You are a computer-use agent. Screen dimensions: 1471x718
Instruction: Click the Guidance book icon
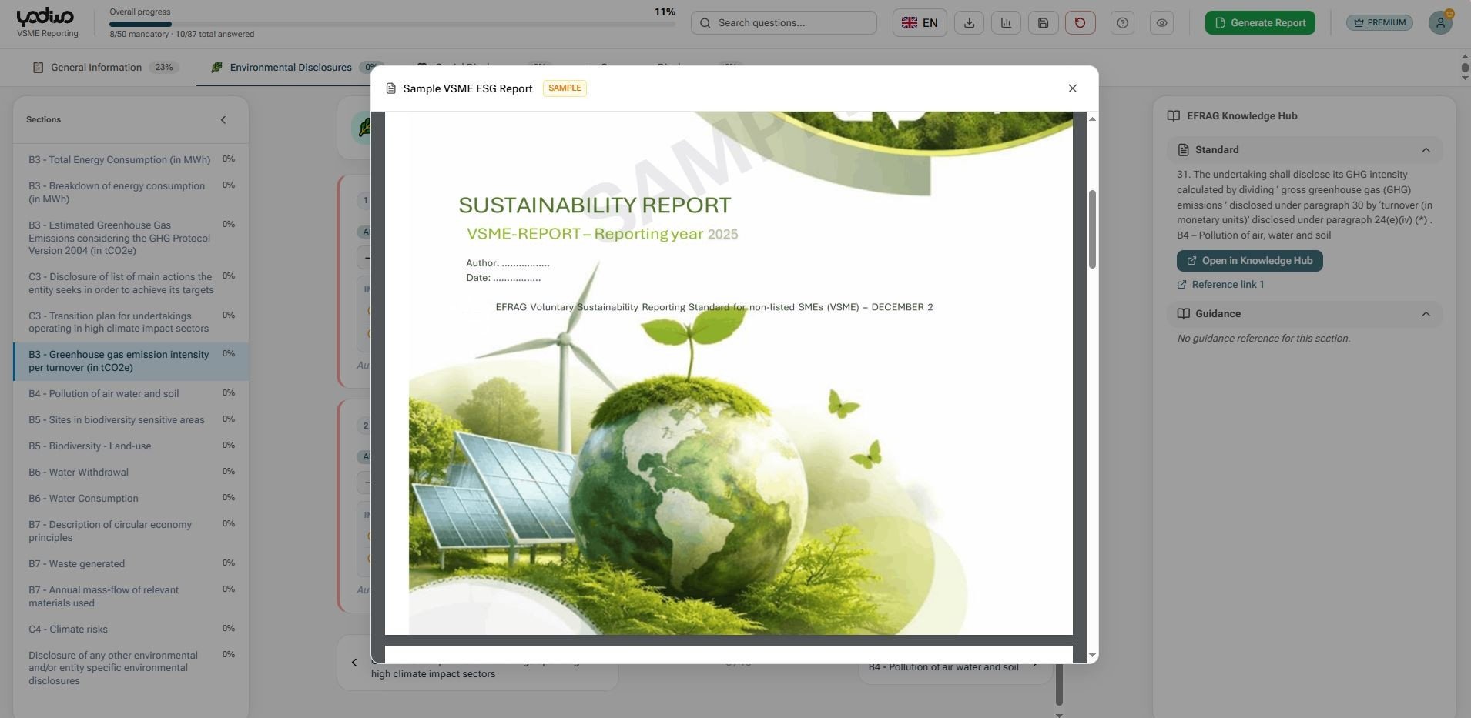pos(1183,314)
